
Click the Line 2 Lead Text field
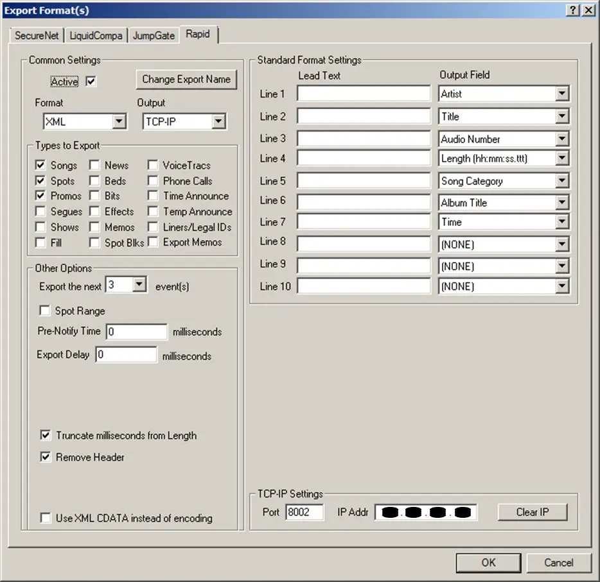tap(364, 116)
